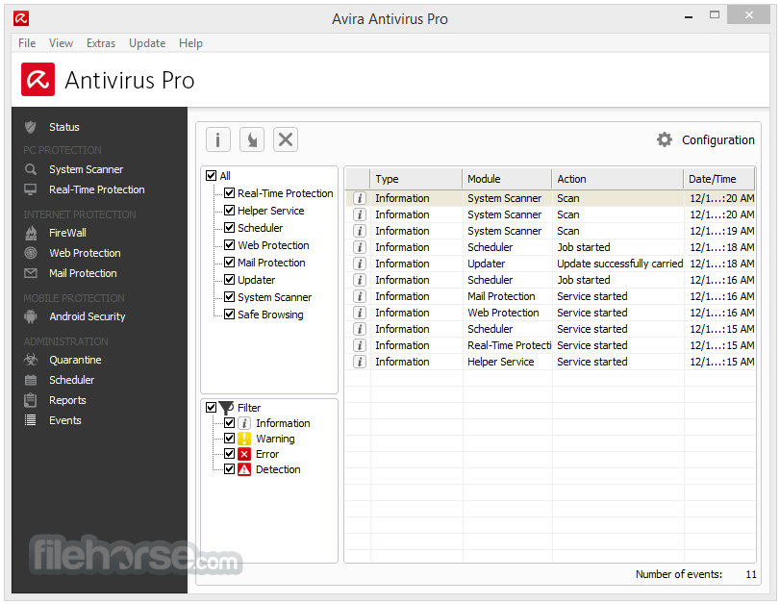
Task: Open the Configuration link
Action: (x=718, y=140)
